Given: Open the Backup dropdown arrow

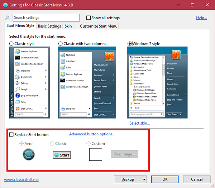Looking at the screenshot, I should [x=144, y=179].
